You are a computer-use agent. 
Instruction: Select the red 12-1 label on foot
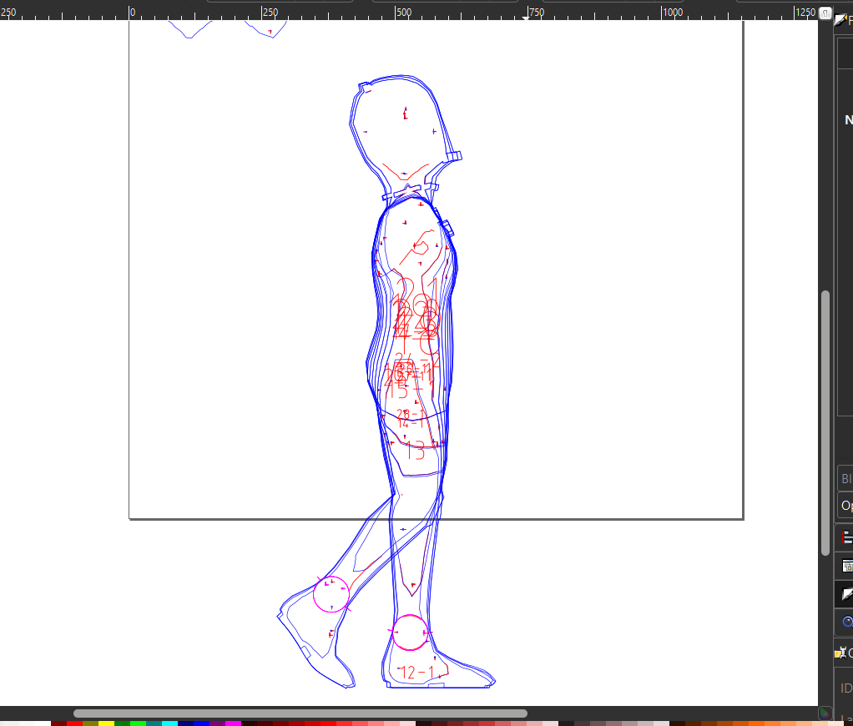coord(417,673)
